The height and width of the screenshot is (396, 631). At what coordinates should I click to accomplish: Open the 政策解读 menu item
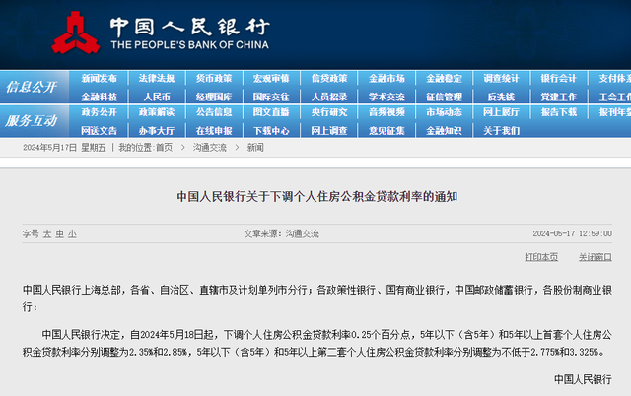pos(157,112)
